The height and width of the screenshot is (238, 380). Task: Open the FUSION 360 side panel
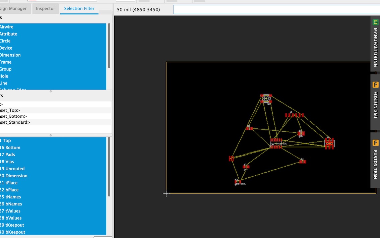pos(375,102)
